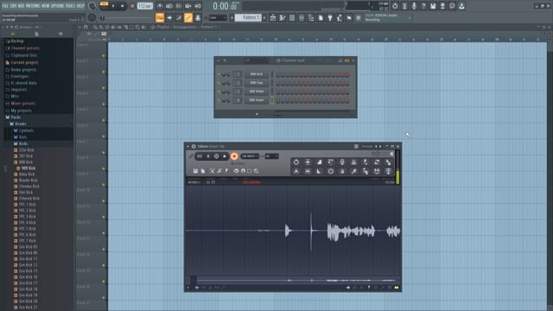Click the stop button in the transport bar

123,6
